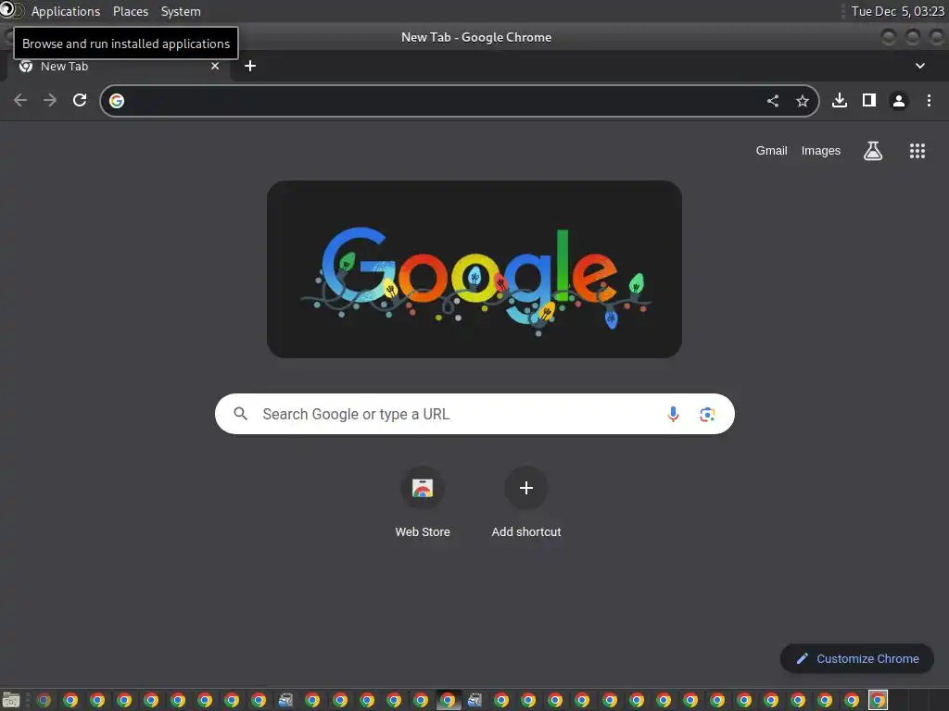Click the distro logo beside Applications
Viewport: 949px width, 711px height.
tap(11, 10)
